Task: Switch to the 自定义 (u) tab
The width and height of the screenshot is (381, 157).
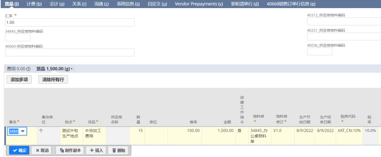Action: click(157, 4)
